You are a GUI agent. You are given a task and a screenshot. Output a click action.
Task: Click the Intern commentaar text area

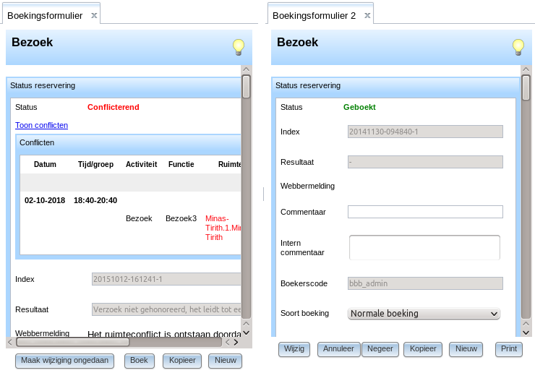[x=425, y=247]
